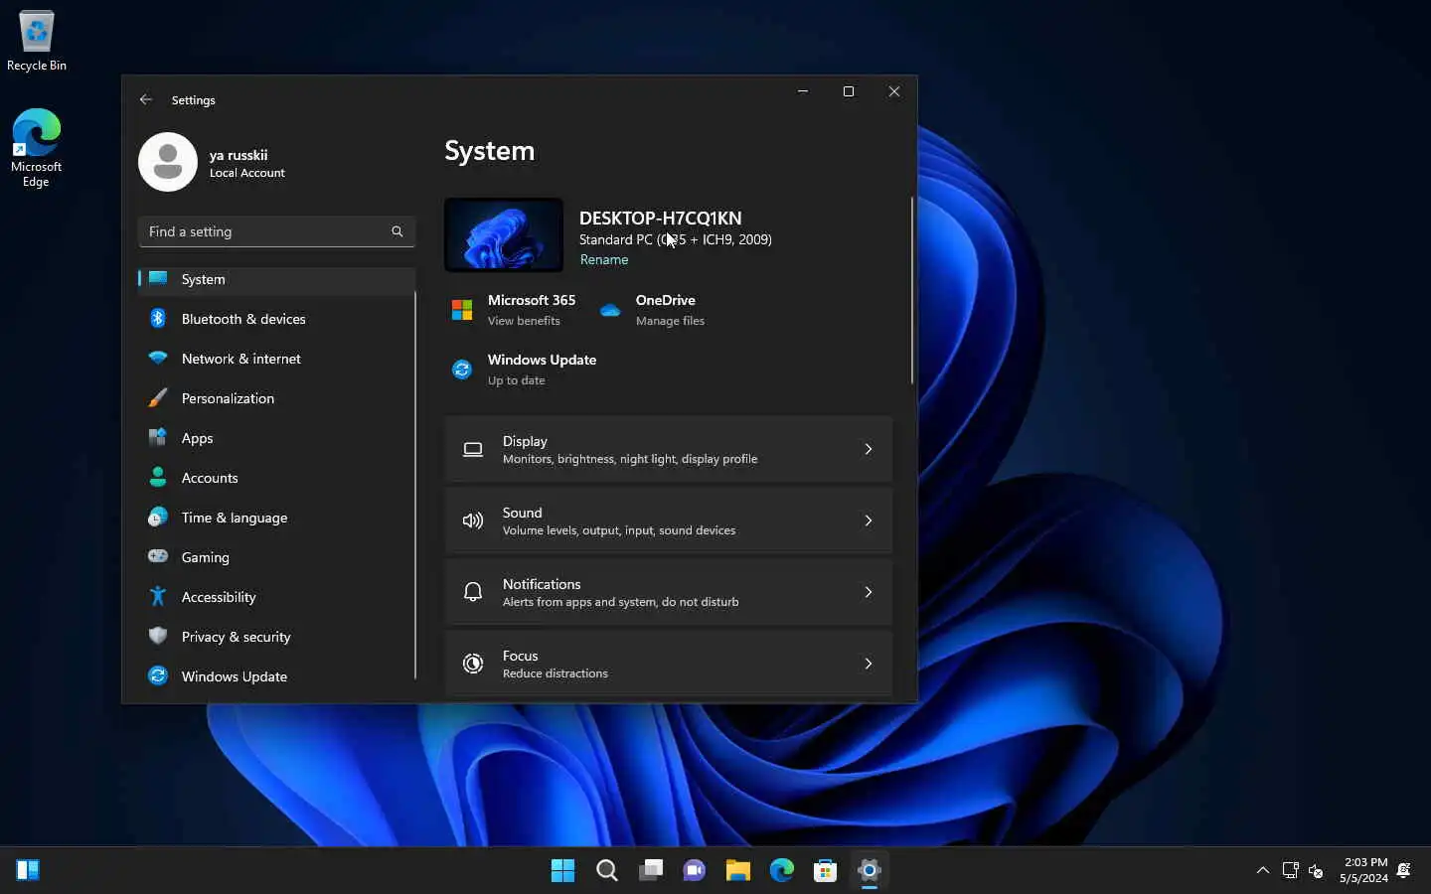
Task: Click the Bluetooth icon in Settings sidebar
Action: pos(157,319)
